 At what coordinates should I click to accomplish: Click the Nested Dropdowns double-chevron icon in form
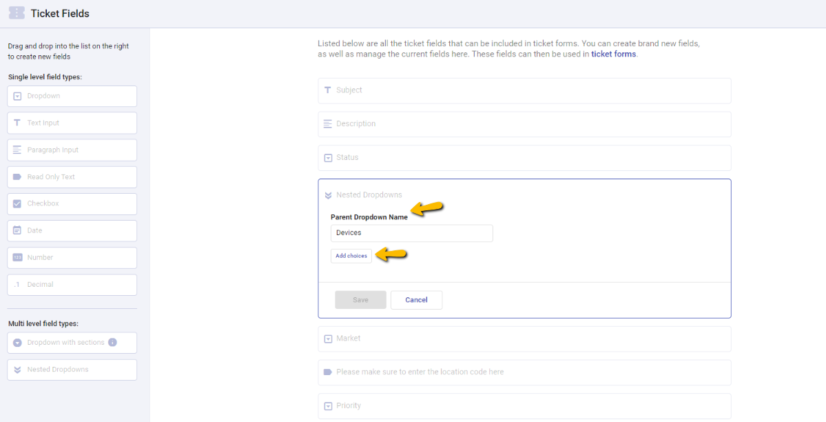coord(328,195)
